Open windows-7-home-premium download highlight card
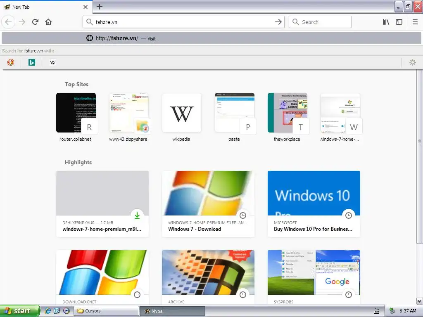Viewport: 423px width, 317px height. tap(102, 204)
